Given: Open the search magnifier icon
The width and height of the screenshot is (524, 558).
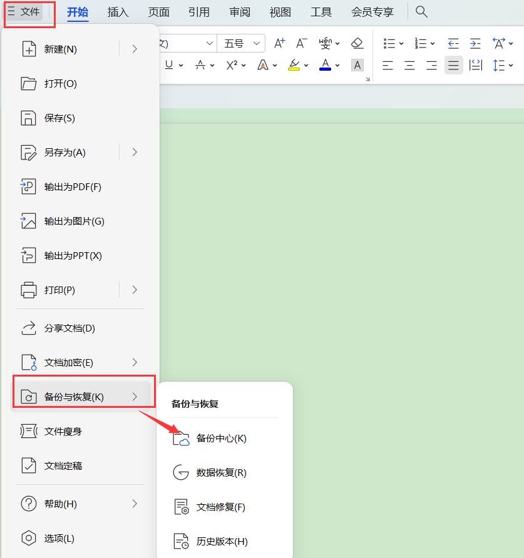Looking at the screenshot, I should click(422, 11).
